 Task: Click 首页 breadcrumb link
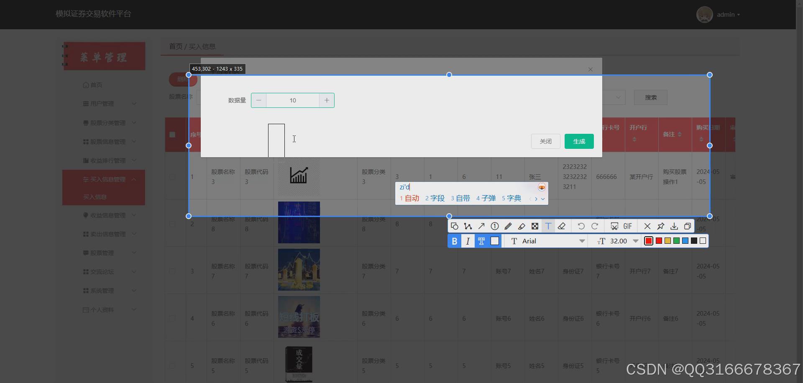[176, 46]
